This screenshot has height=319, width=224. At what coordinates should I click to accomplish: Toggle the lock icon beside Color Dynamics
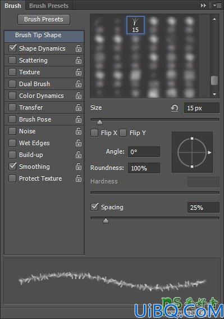pyautogui.click(x=79, y=96)
